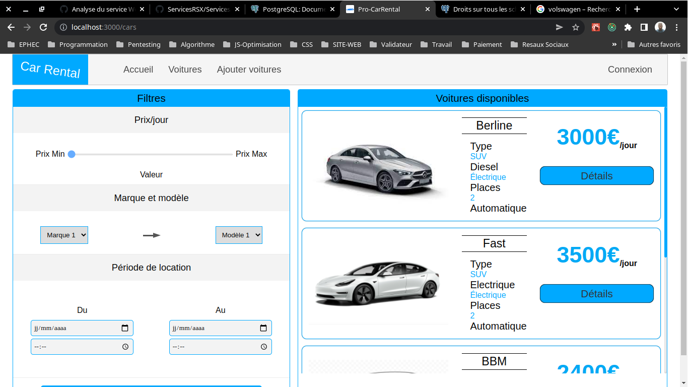Viewport: 688px width, 387px height.
Task: Click the Au date input field
Action: pos(221,328)
